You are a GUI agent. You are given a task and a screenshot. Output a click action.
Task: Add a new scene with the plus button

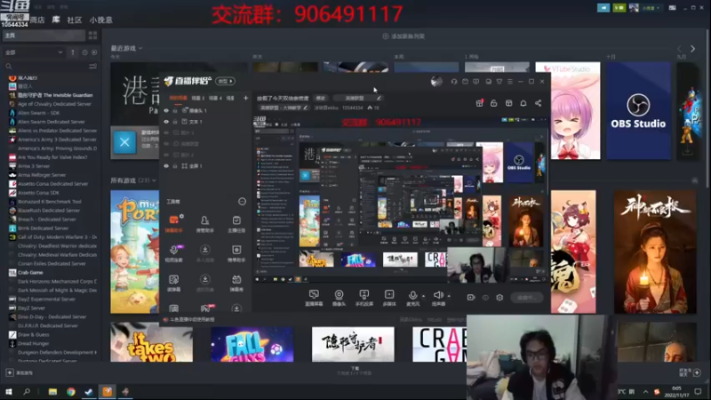point(246,98)
